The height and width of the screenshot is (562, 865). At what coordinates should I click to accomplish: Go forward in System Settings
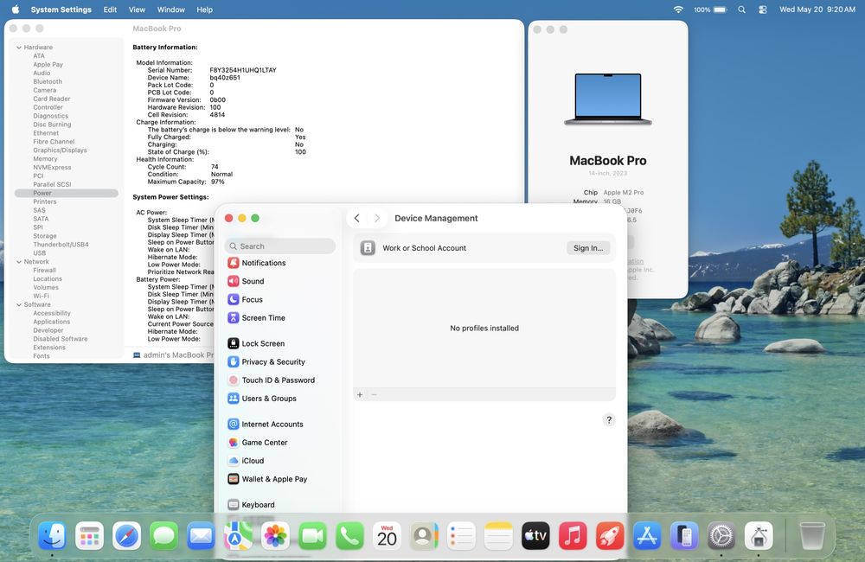click(x=377, y=219)
